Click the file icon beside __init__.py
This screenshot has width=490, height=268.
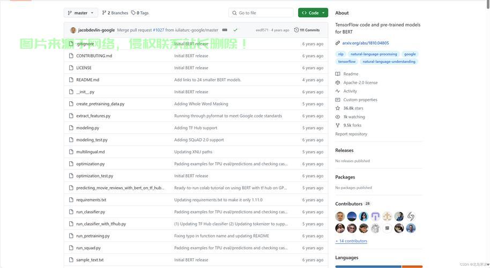[71, 92]
